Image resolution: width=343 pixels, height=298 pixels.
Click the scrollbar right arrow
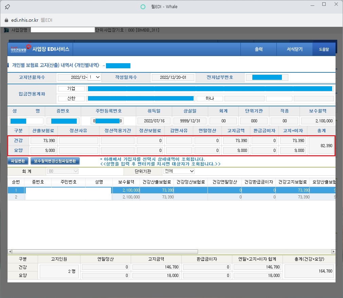[x=333, y=251]
